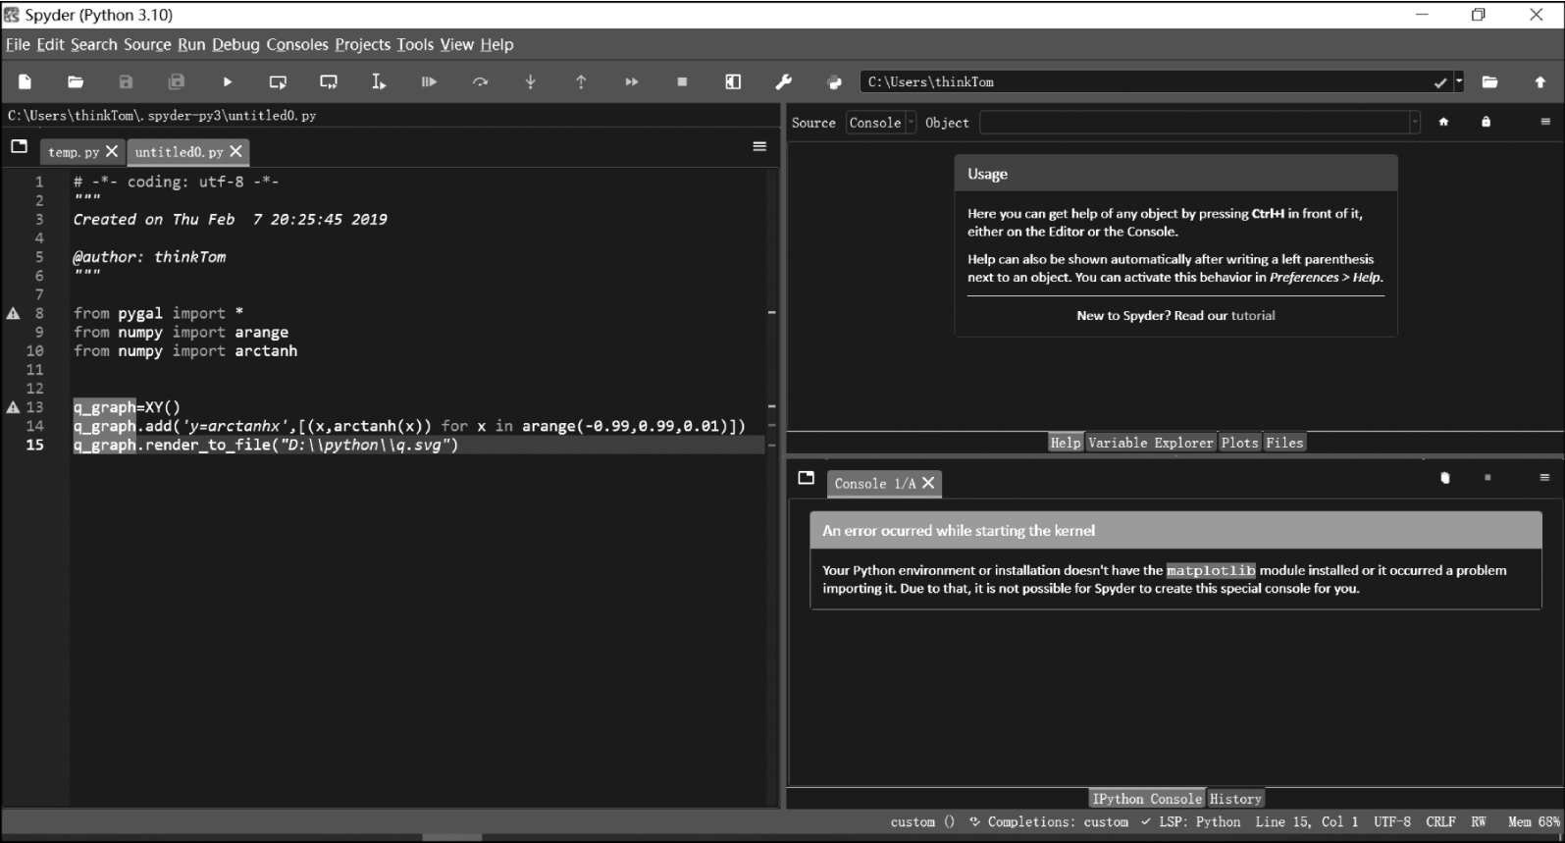Viewport: 1565px width, 843px height.
Task: Open Preferences with the wrench icon
Action: [x=783, y=82]
